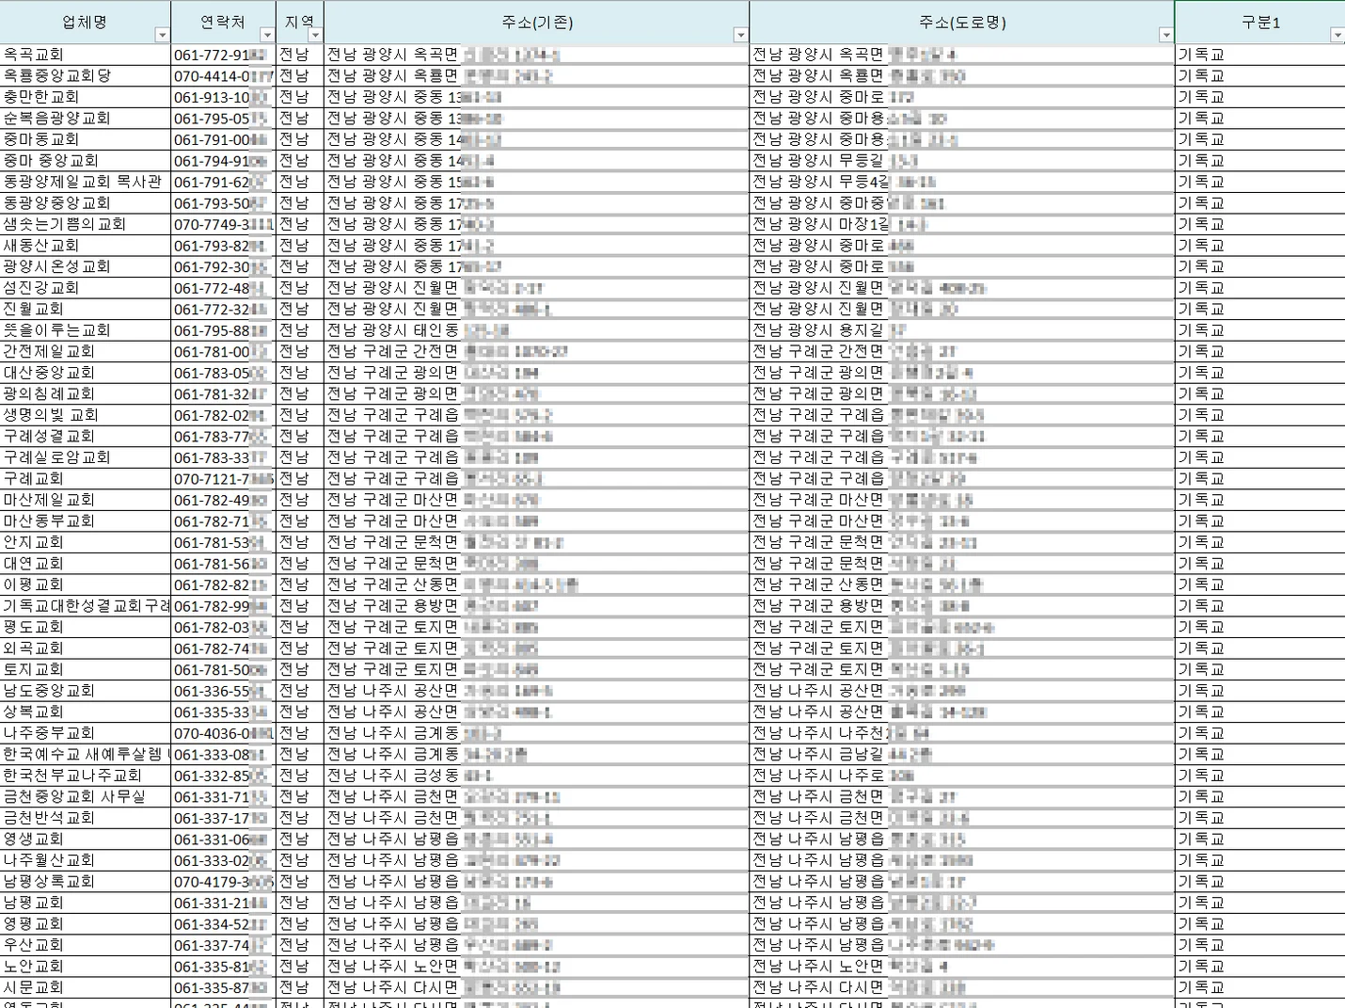Select 전남 region cell in 토지교회 row
Image resolution: width=1345 pixels, height=1008 pixels.
(300, 669)
